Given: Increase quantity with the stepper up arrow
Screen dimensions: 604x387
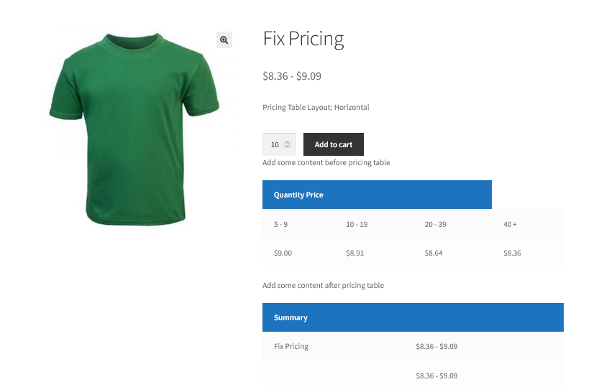Looking at the screenshot, I should pyautogui.click(x=288, y=141).
